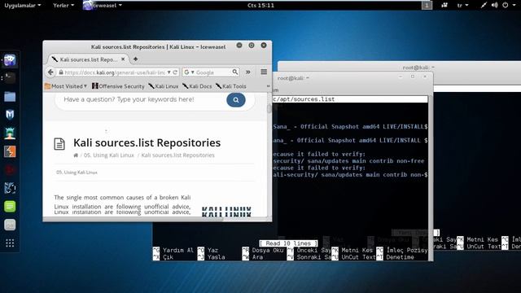The width and height of the screenshot is (521, 293).
Task: Open the green notes dock icon
Action: 10,206
